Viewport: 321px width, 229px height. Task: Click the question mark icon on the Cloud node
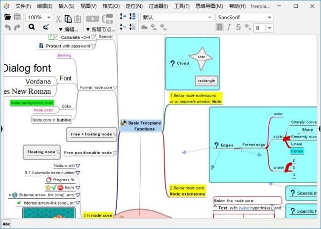click(172, 64)
